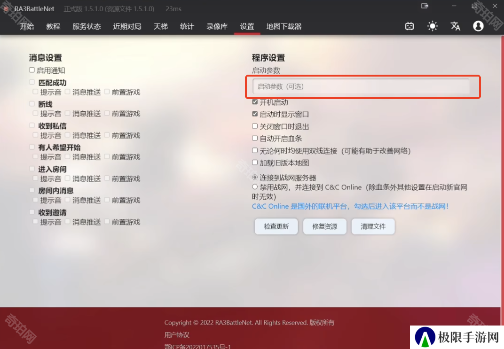Open the language translation switcher
504x349 pixels.
455,26
